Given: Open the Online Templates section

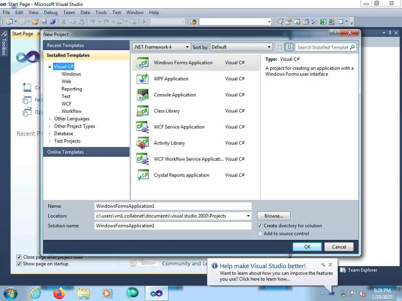Looking at the screenshot, I should tap(86, 152).
